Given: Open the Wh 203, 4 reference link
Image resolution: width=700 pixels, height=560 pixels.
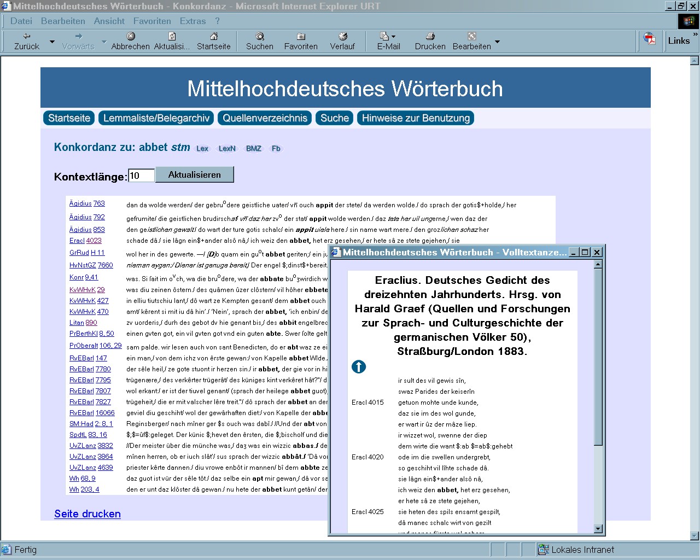Looking at the screenshot, I should (84, 489).
